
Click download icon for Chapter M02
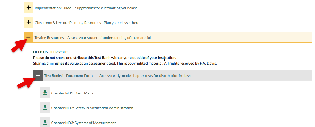click(x=45, y=108)
